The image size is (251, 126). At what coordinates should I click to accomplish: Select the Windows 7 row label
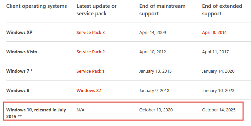tap(19, 71)
